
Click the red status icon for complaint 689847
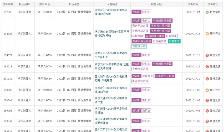tap(207, 121)
